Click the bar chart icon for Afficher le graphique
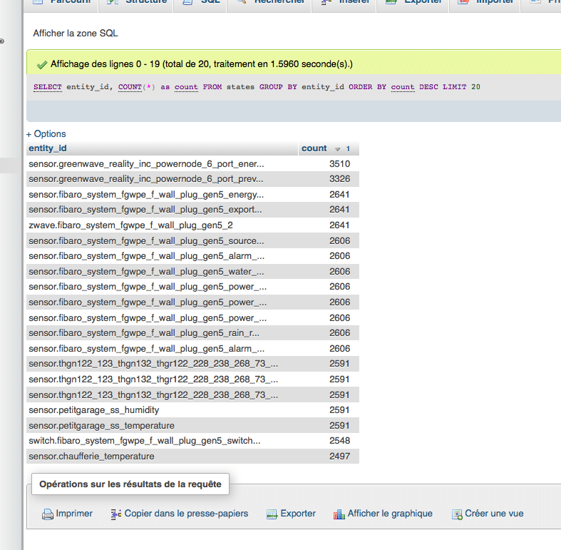Viewport: 561px width, 550px height. [x=339, y=514]
